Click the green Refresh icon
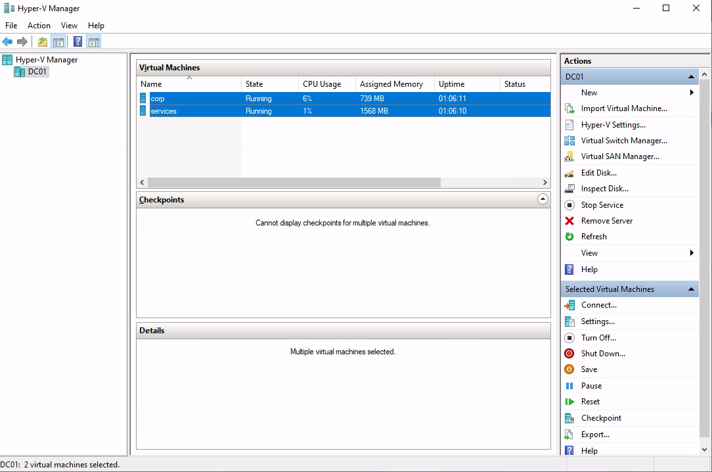The width and height of the screenshot is (712, 472). 569,237
